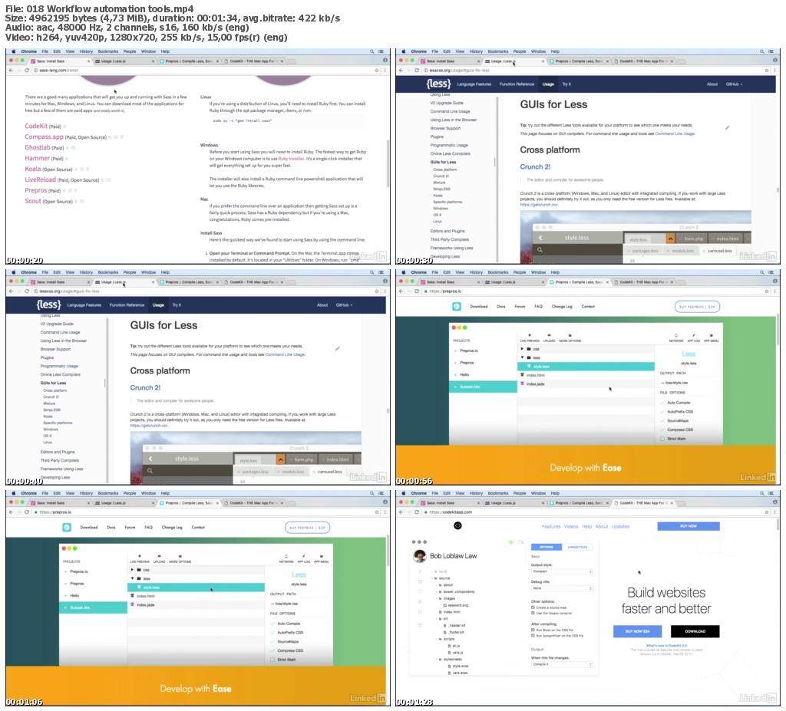
Task: Click the Network icon in the 00:01:06 frame
Action: [286, 556]
